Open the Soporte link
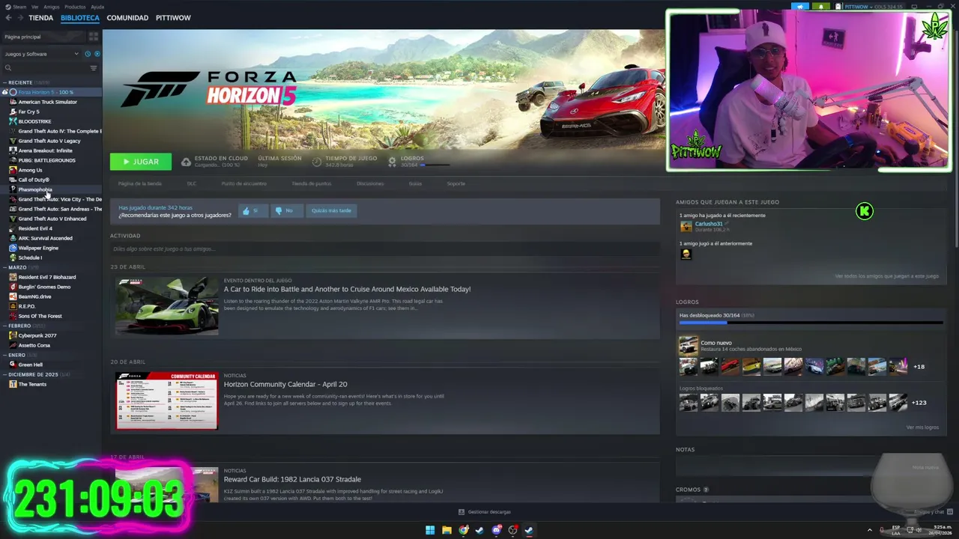The height and width of the screenshot is (539, 959). pyautogui.click(x=456, y=183)
